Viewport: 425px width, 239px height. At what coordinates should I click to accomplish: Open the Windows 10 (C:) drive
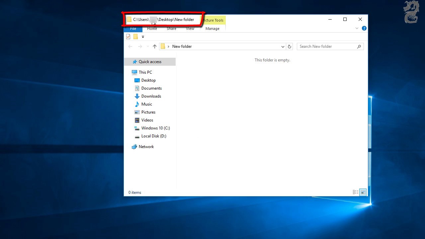[155, 128]
